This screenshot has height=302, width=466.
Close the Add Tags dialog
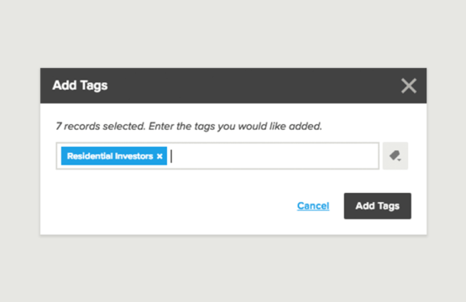click(x=409, y=86)
